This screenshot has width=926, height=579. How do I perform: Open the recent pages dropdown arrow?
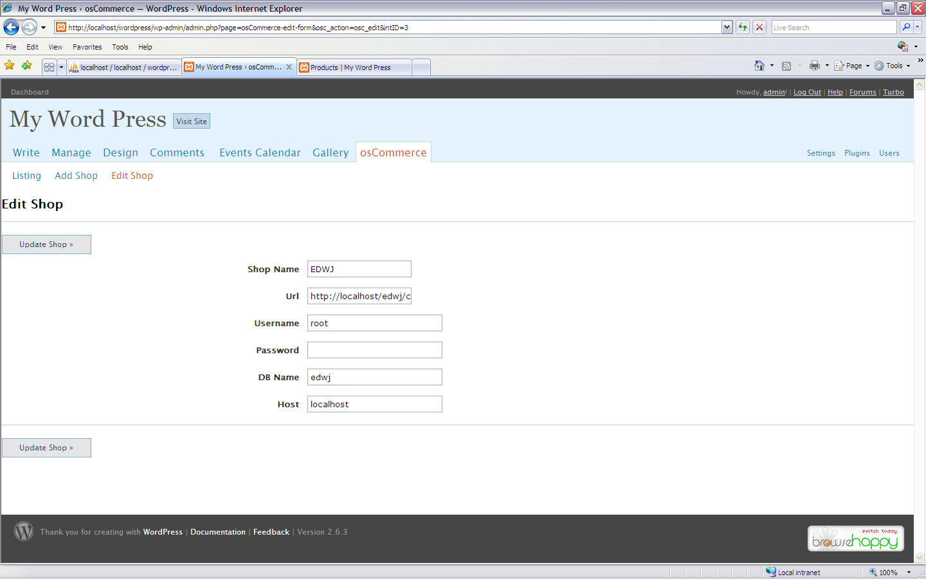coord(43,28)
